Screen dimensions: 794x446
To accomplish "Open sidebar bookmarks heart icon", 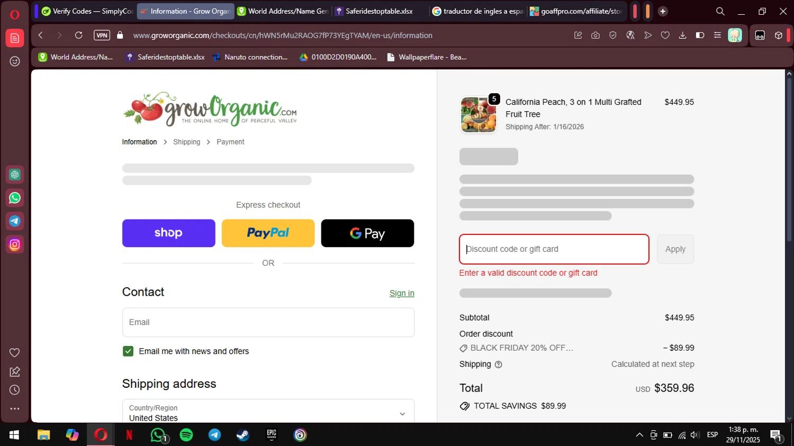I will [15, 353].
